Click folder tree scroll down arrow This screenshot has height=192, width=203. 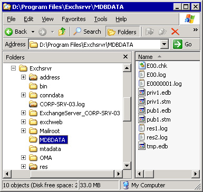pos(127,165)
